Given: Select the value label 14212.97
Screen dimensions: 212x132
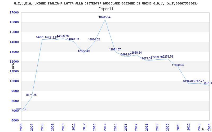Looking at the screenshot, I should [x=52, y=37].
